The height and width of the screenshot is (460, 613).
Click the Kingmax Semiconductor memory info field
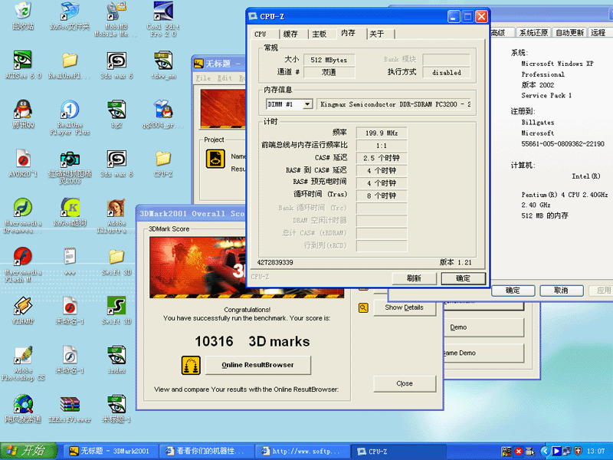(395, 104)
